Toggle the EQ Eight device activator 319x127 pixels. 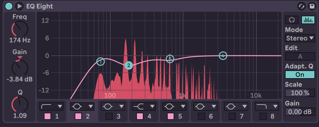coord(9,6)
